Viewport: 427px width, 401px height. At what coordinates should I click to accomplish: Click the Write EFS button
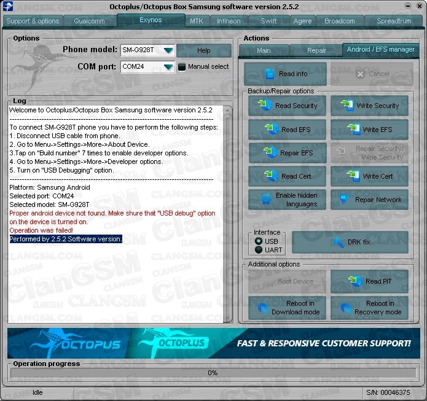coord(369,130)
